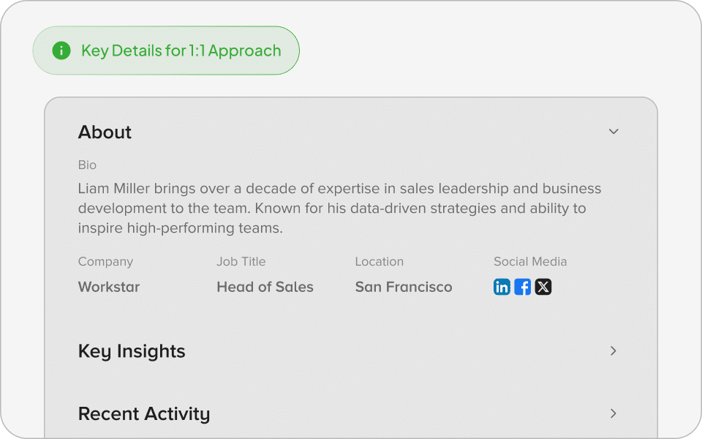Open the Facebook social media icon

click(x=522, y=287)
